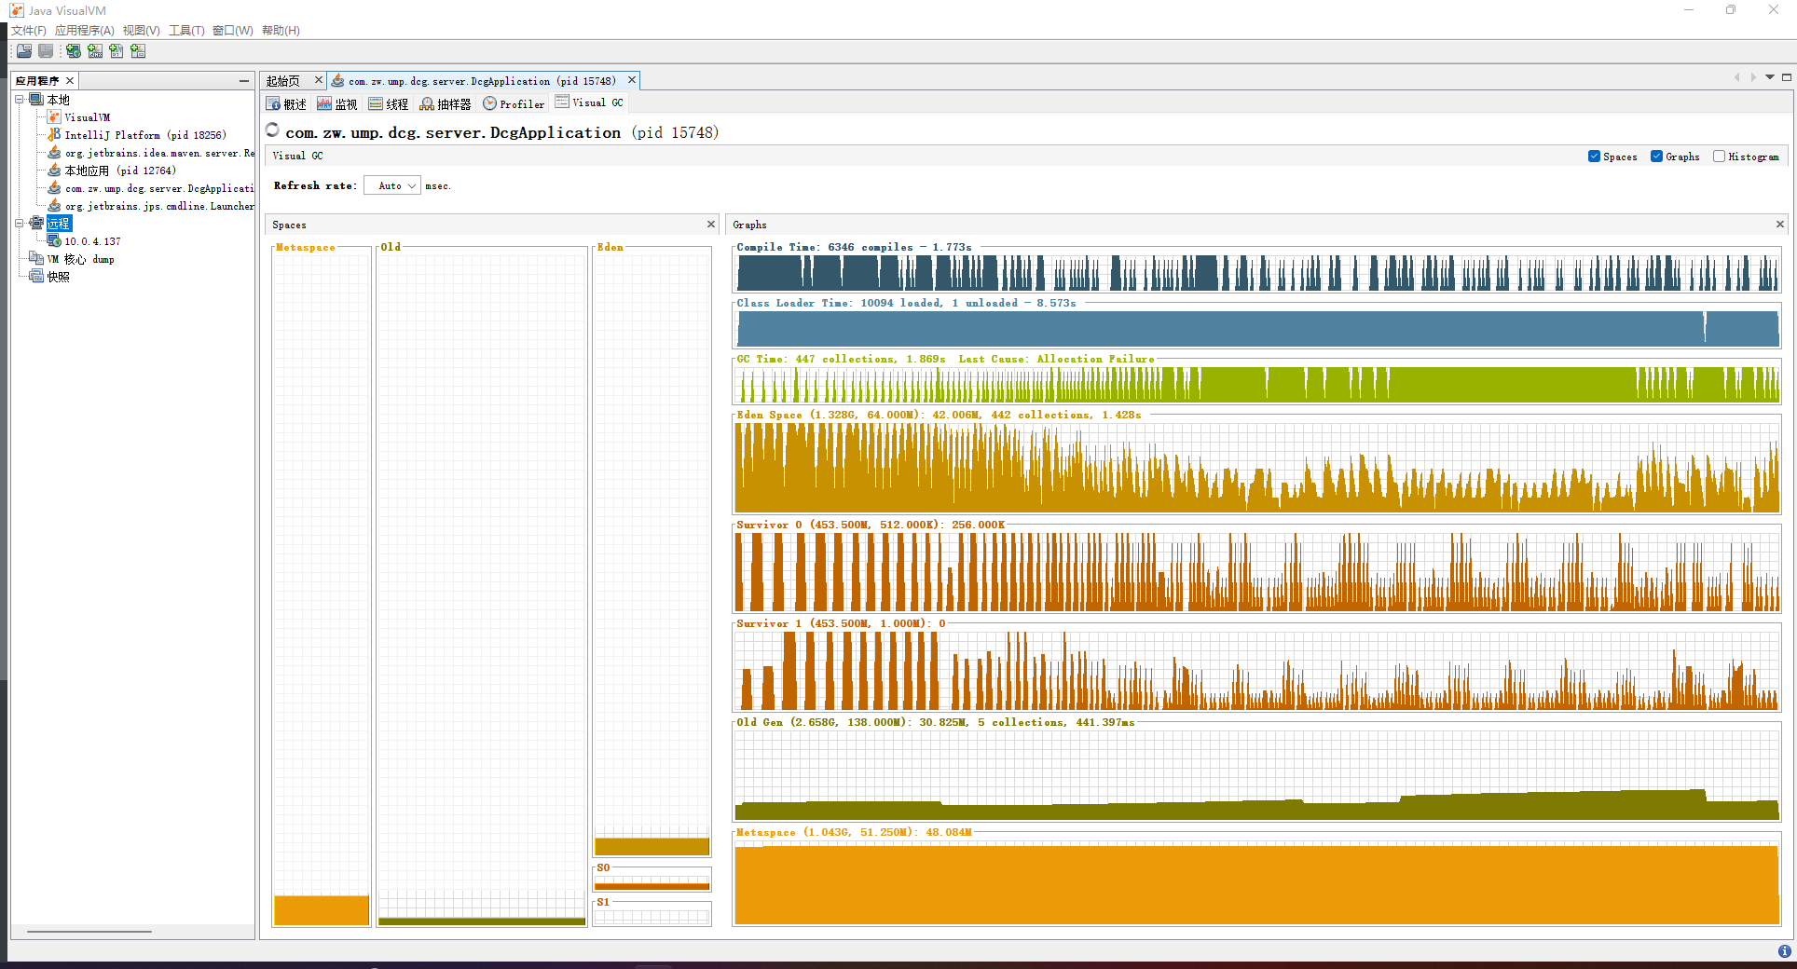The height and width of the screenshot is (969, 1797).
Task: Click the Add VM Coredump toolbar icon
Action: pyautogui.click(x=116, y=51)
